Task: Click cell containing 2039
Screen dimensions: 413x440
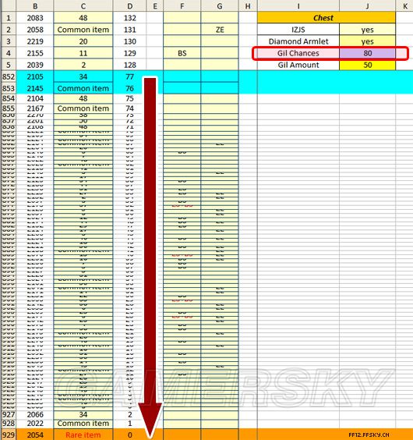Action: tap(35, 65)
